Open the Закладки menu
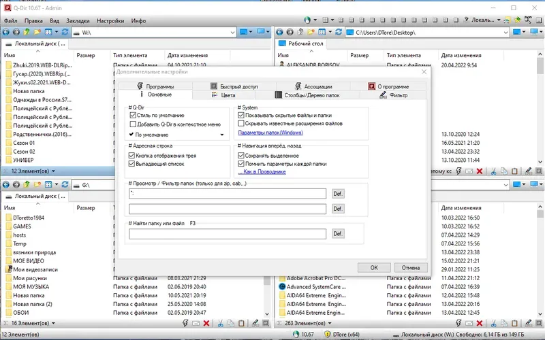 click(78, 21)
